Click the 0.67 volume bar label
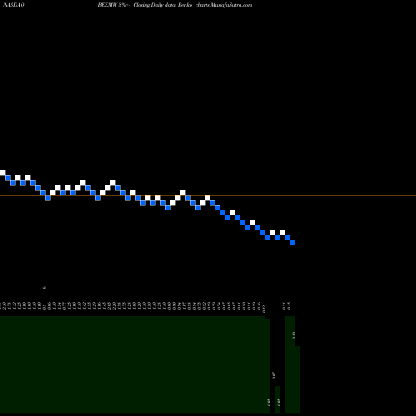416x416 pixels. click(274, 376)
